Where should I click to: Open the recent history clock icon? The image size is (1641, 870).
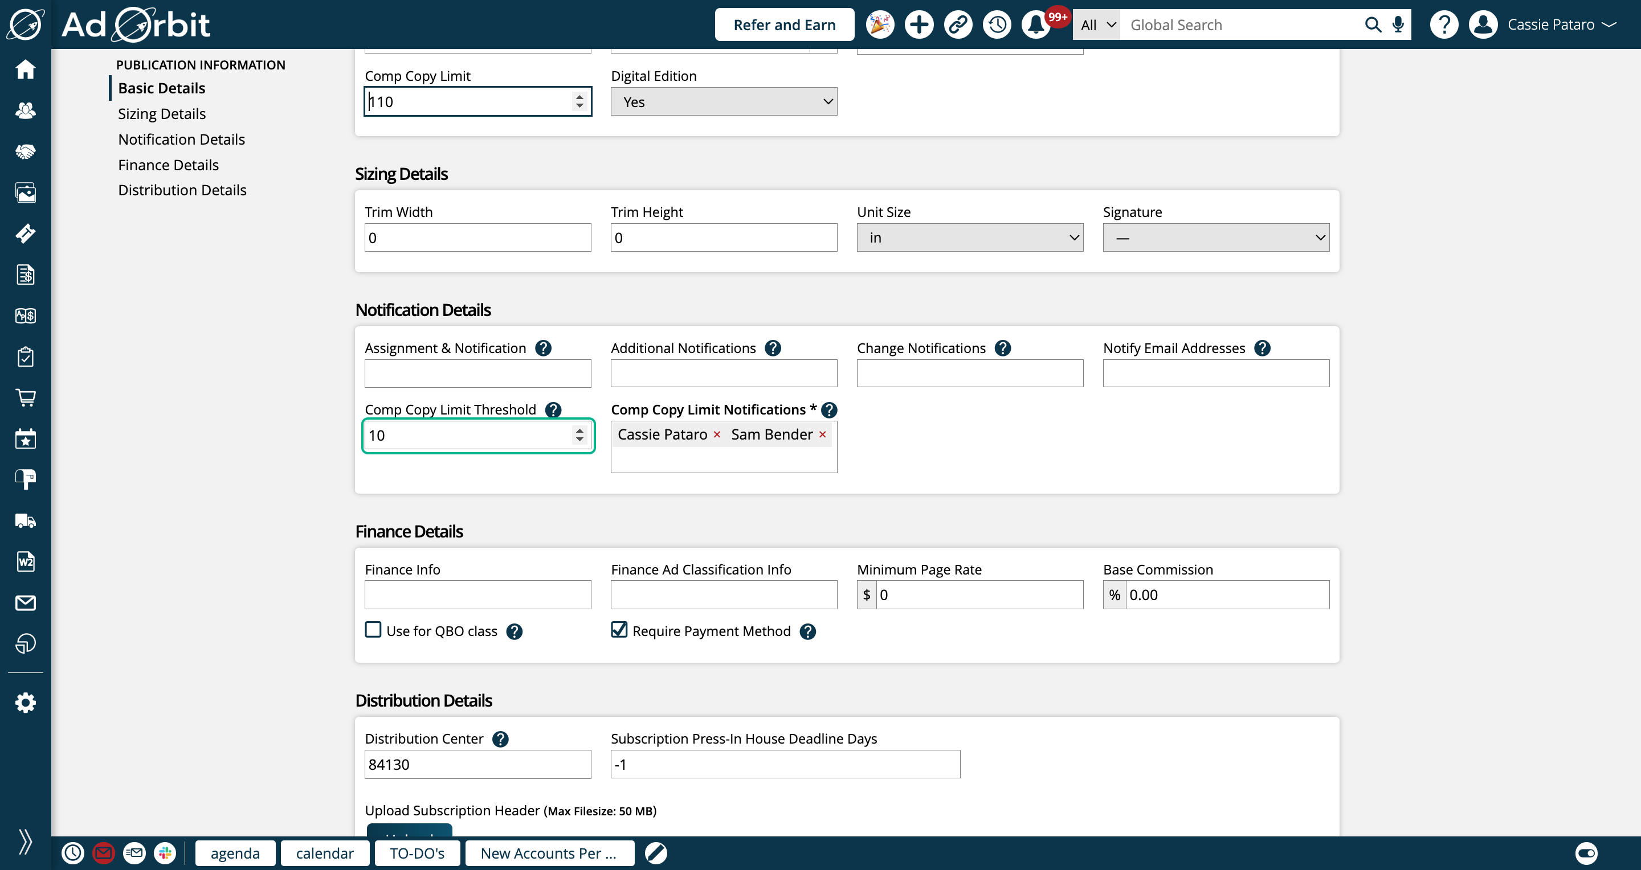pyautogui.click(x=997, y=25)
